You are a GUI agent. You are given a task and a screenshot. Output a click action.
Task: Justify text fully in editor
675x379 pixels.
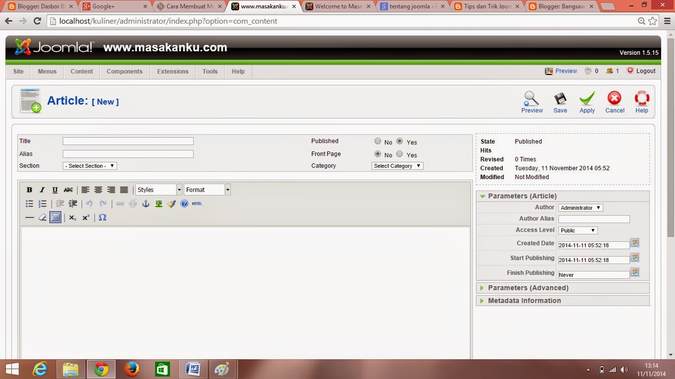(124, 190)
